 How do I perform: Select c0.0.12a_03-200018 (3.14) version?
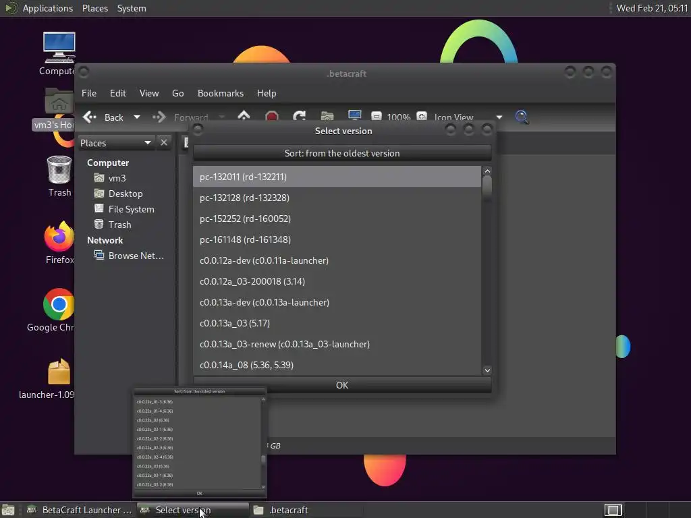(x=337, y=281)
